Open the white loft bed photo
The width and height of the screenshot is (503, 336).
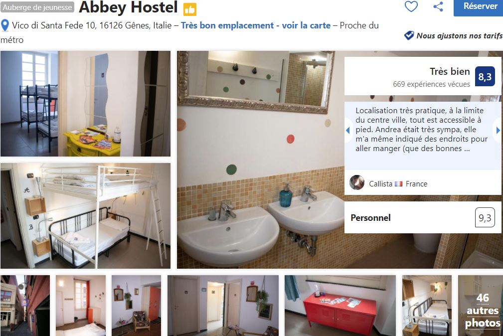tap(85, 216)
